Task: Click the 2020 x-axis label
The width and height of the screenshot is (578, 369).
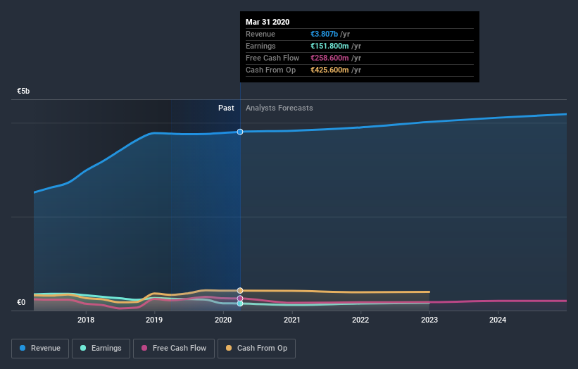Action: tap(223, 320)
